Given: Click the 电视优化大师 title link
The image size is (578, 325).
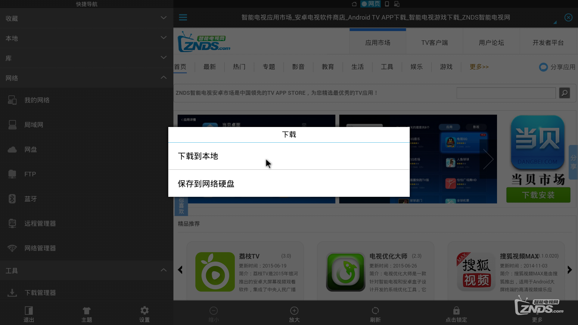Looking at the screenshot, I should click(x=388, y=256).
